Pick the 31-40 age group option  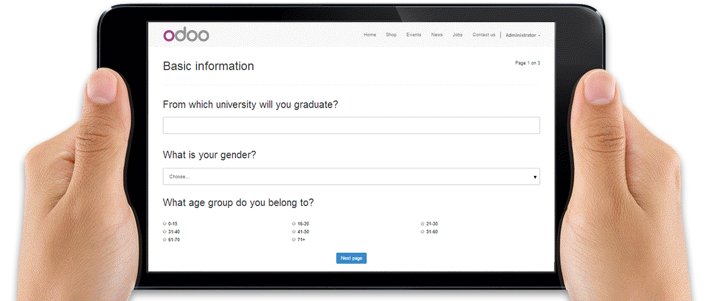point(165,231)
